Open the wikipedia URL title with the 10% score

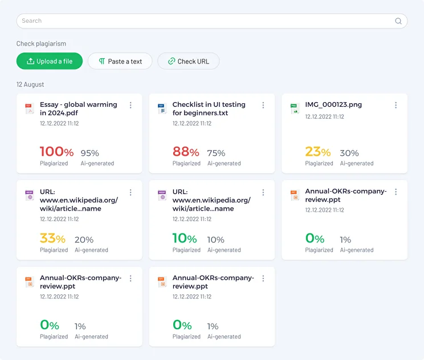click(x=211, y=200)
